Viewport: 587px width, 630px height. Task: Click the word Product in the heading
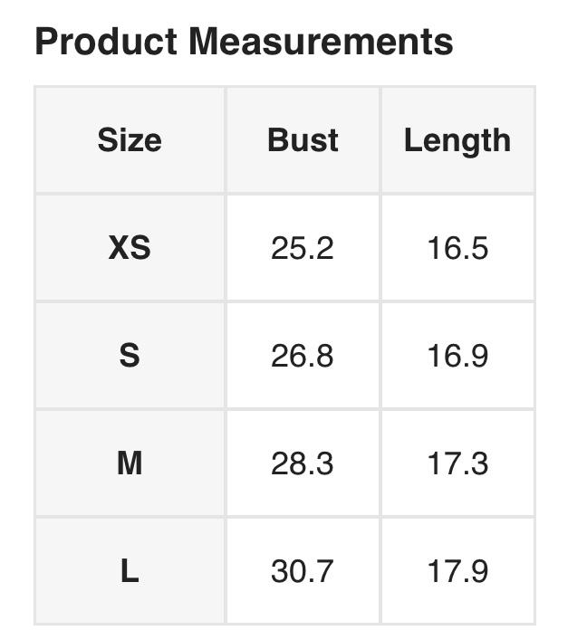pos(104,42)
